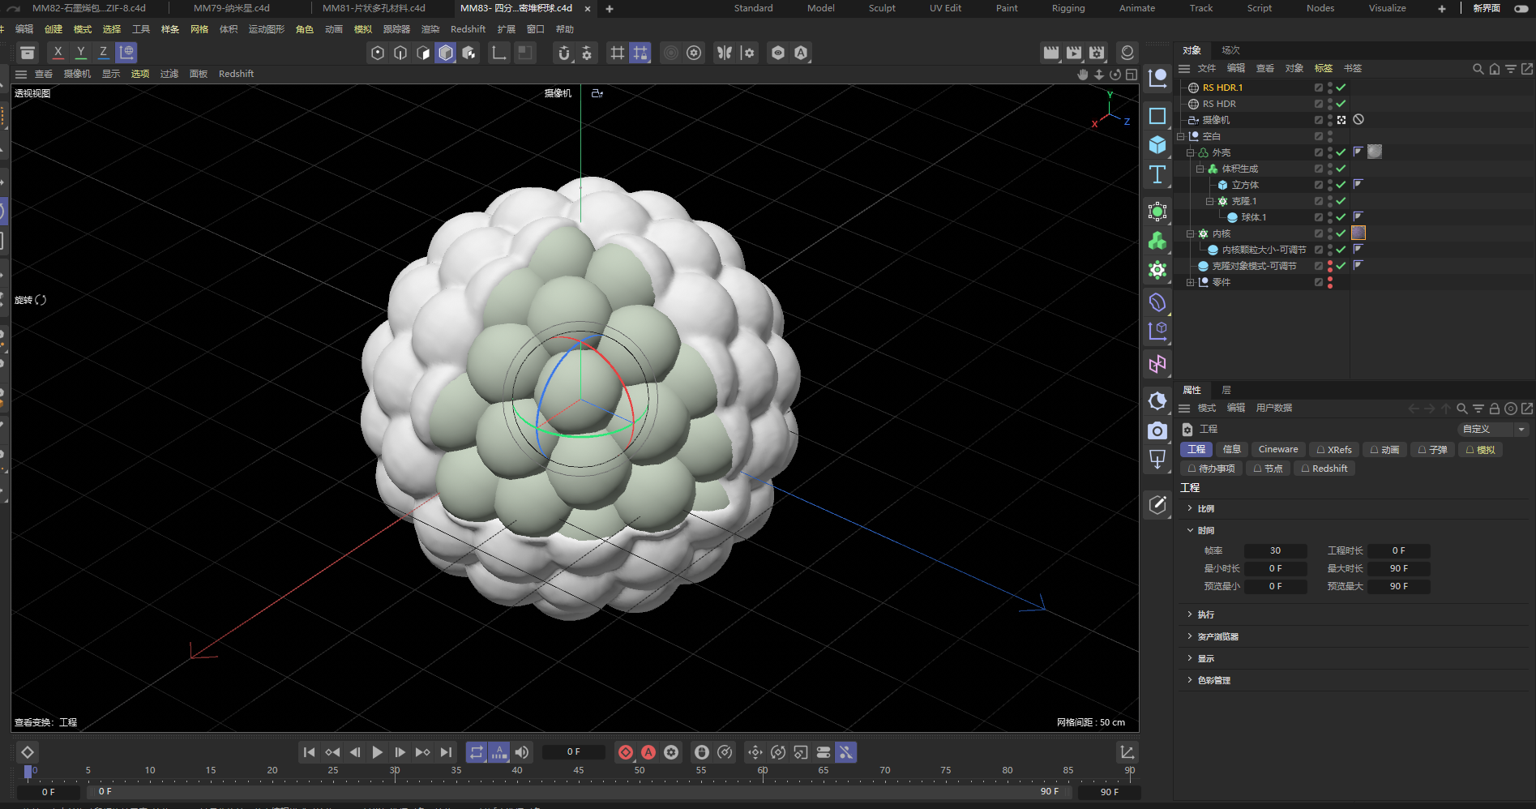Open timeline dope sheet icon at right
The width and height of the screenshot is (1536, 809).
click(x=1127, y=752)
